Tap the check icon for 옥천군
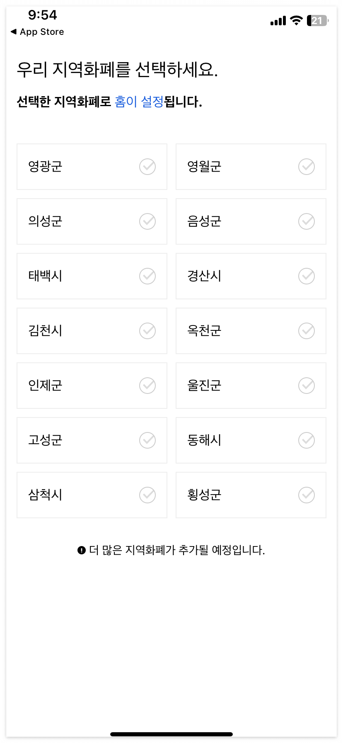Image resolution: width=343 pixels, height=743 pixels. coord(306,331)
